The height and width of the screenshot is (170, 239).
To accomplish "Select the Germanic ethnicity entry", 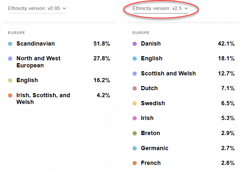I will pos(154,148).
